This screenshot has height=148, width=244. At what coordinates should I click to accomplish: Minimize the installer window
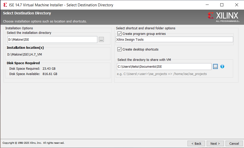coord(207,5)
